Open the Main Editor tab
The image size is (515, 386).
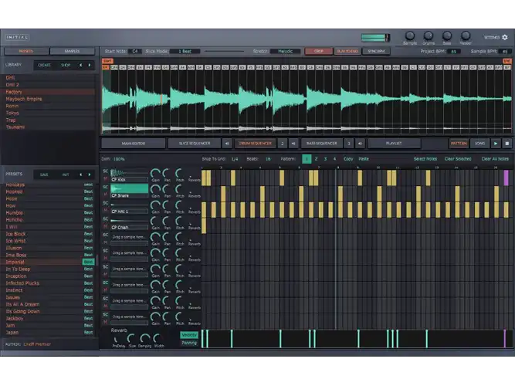(134, 144)
